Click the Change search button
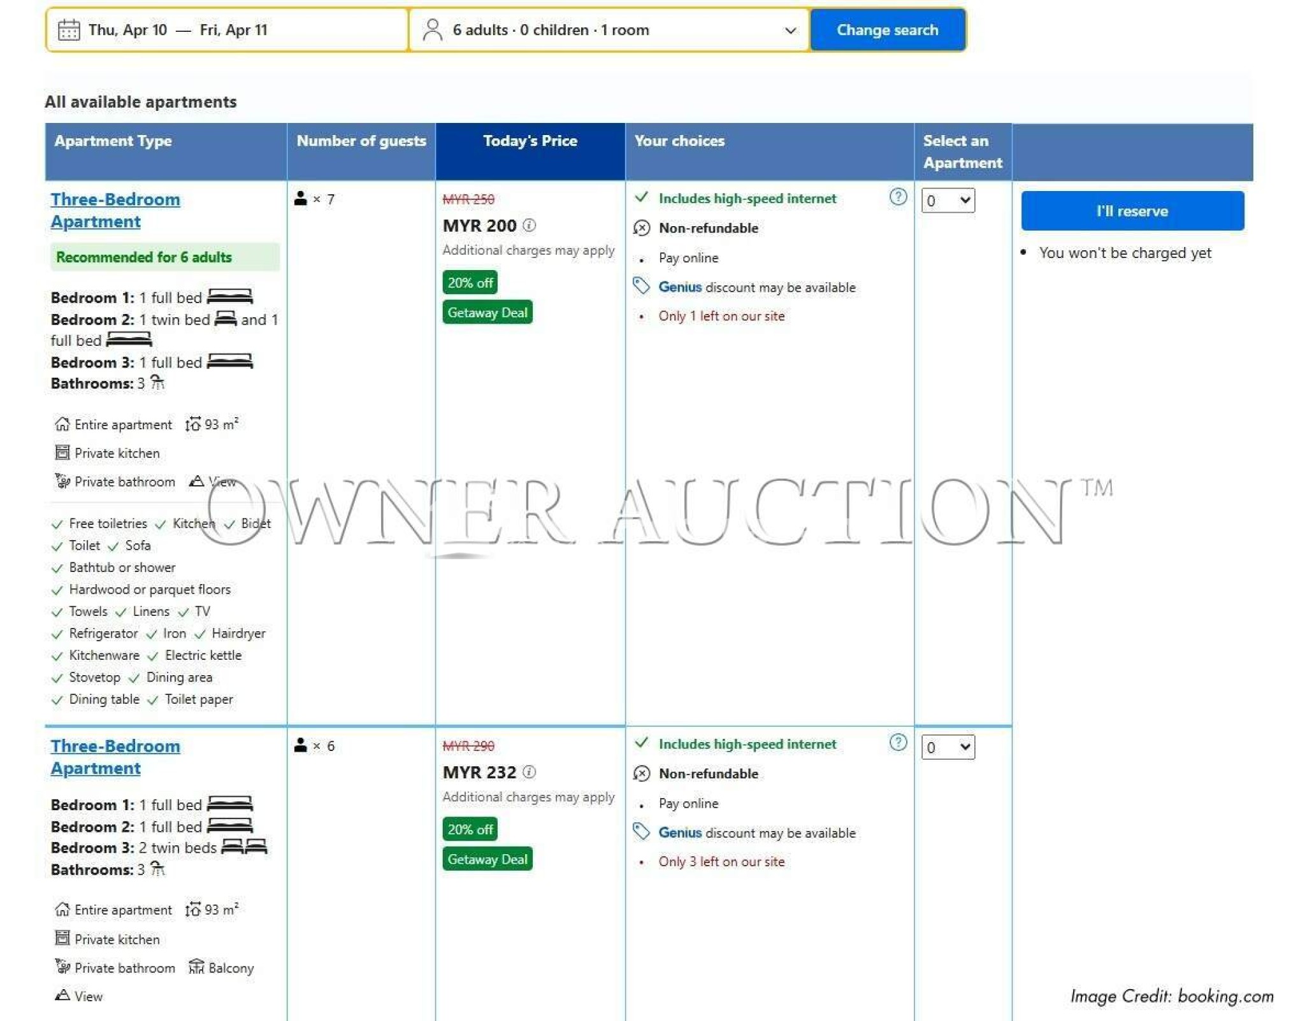The image size is (1305, 1021). point(887,30)
